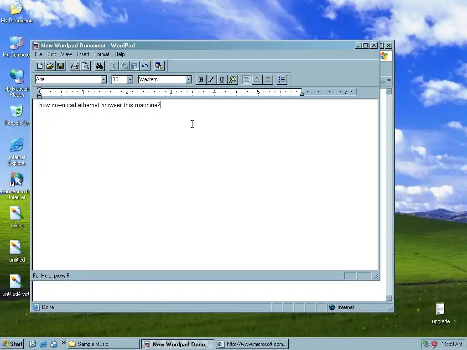Expand the Western script dropdown
The image size is (467, 350).
click(x=188, y=79)
